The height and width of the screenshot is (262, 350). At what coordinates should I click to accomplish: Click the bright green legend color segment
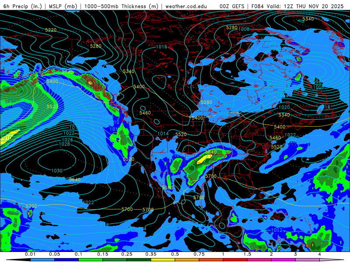(91, 260)
